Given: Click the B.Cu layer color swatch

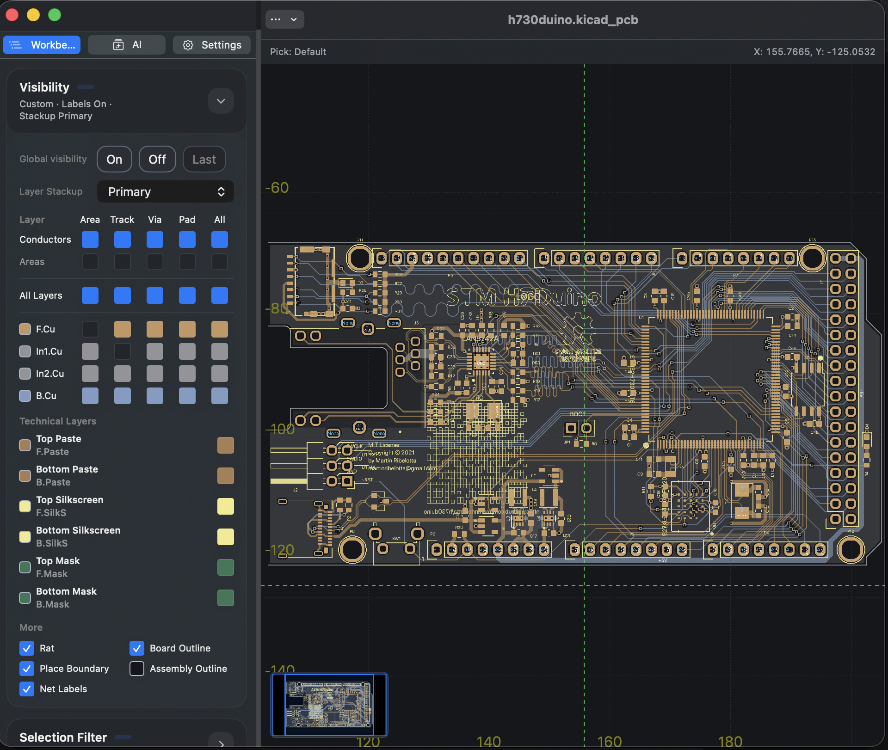Looking at the screenshot, I should coord(25,396).
